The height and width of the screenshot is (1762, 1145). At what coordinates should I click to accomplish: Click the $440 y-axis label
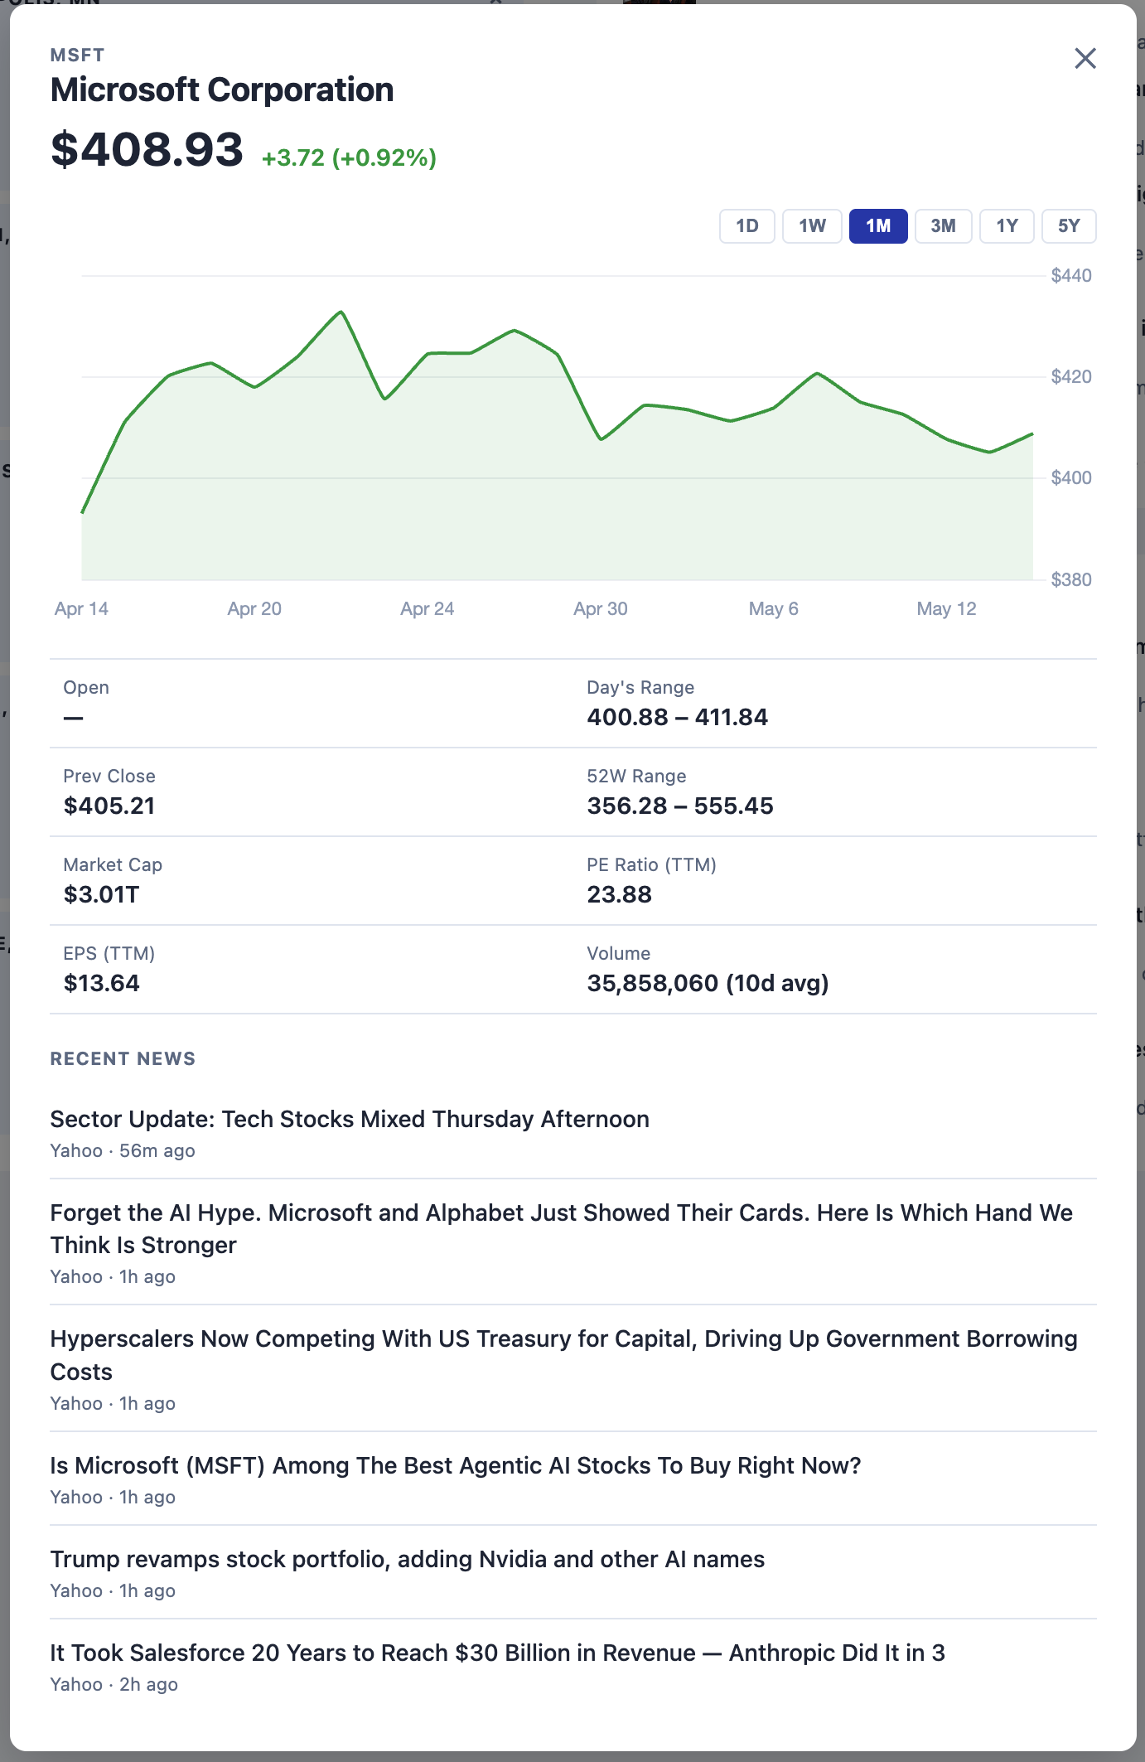click(1071, 275)
